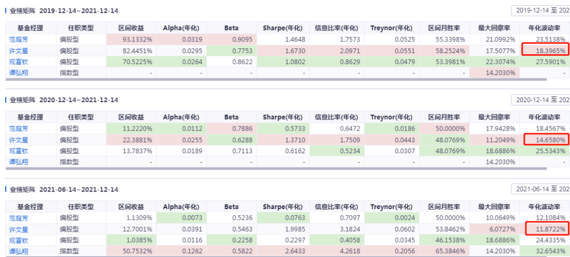570x257 pixels.
Task: Click 业绩矩阵 2020-12-14~2021-12-14 section title
Action: click(x=64, y=100)
